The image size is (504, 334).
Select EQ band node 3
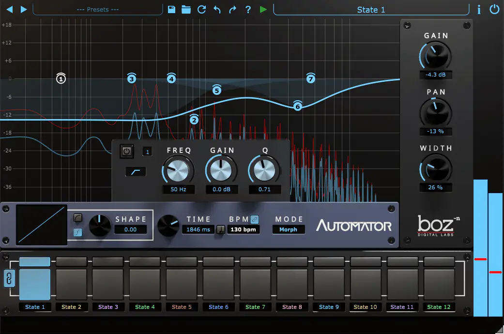click(x=132, y=78)
